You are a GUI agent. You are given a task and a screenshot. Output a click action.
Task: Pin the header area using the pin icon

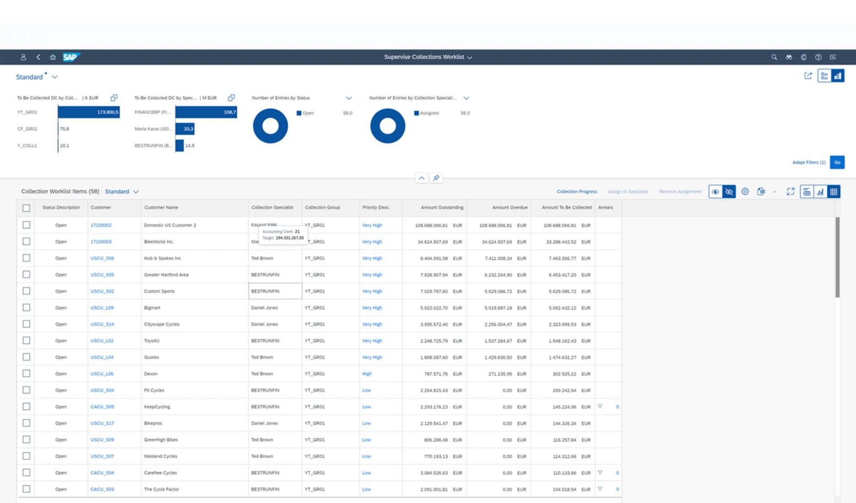436,178
